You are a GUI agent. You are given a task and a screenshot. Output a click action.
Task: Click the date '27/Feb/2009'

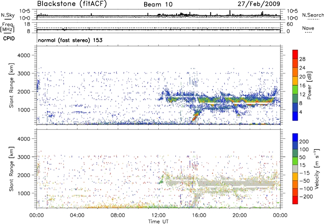[259, 4]
